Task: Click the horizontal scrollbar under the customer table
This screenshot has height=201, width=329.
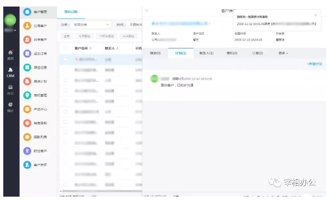Action: pos(102,191)
